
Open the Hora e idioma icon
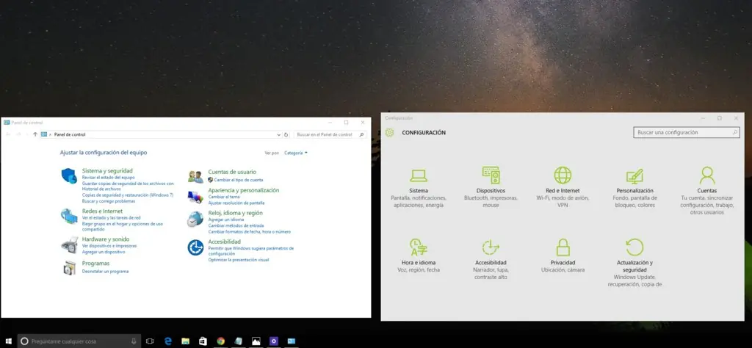pyautogui.click(x=418, y=247)
